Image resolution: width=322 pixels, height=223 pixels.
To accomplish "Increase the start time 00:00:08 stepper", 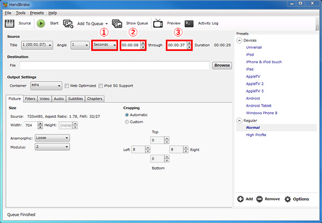I will tap(143, 43).
